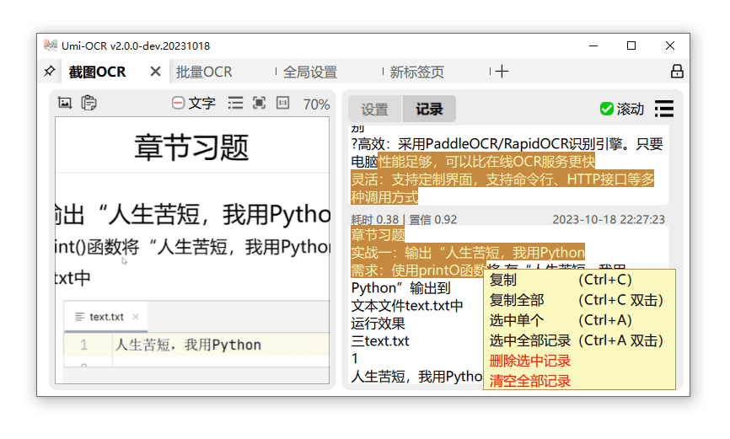The width and height of the screenshot is (730, 439).
Task: Click the pin window icon
Action: (x=50, y=72)
